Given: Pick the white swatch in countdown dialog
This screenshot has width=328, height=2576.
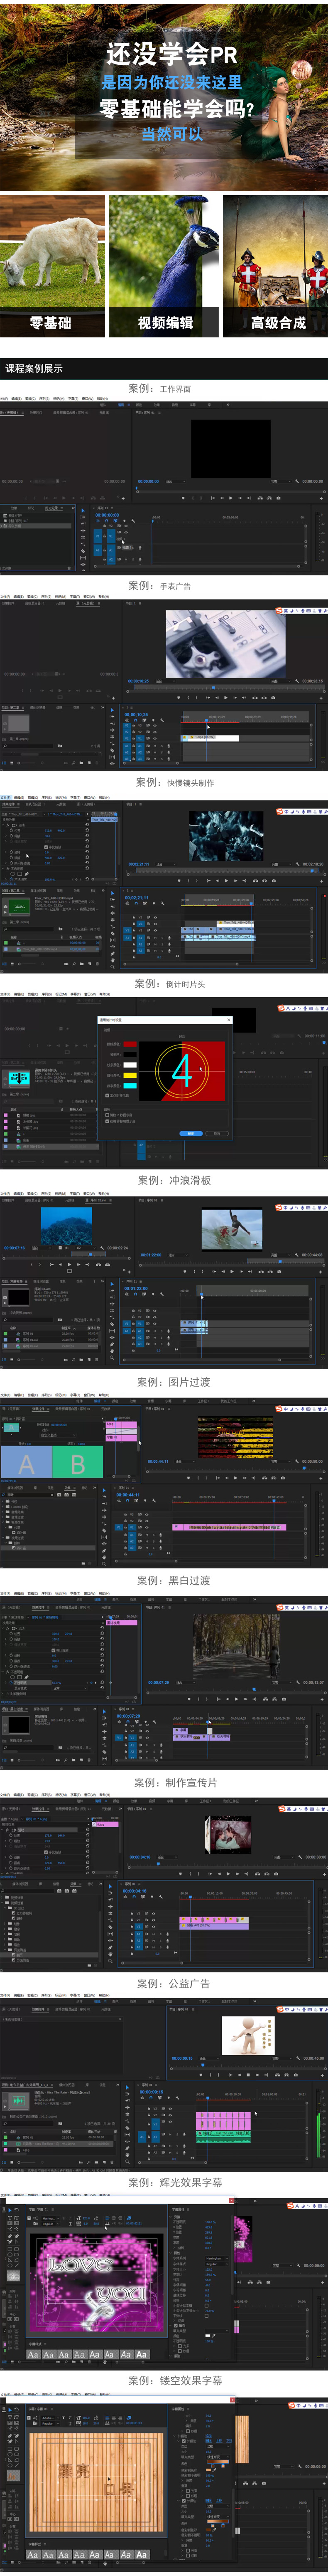Looking at the screenshot, I should coord(129,1065).
